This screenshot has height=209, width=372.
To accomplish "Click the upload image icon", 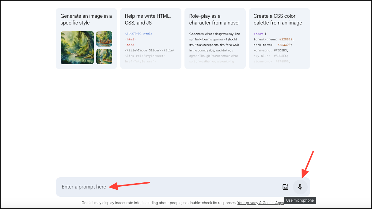I will click(x=285, y=187).
